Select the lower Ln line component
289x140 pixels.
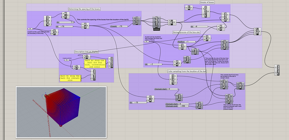(x=76, y=67)
